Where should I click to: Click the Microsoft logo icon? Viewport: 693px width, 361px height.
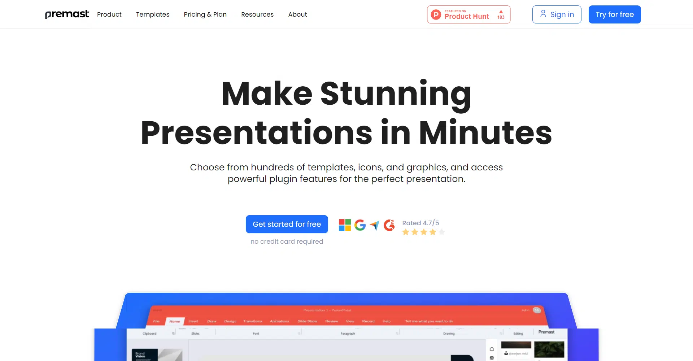click(345, 225)
